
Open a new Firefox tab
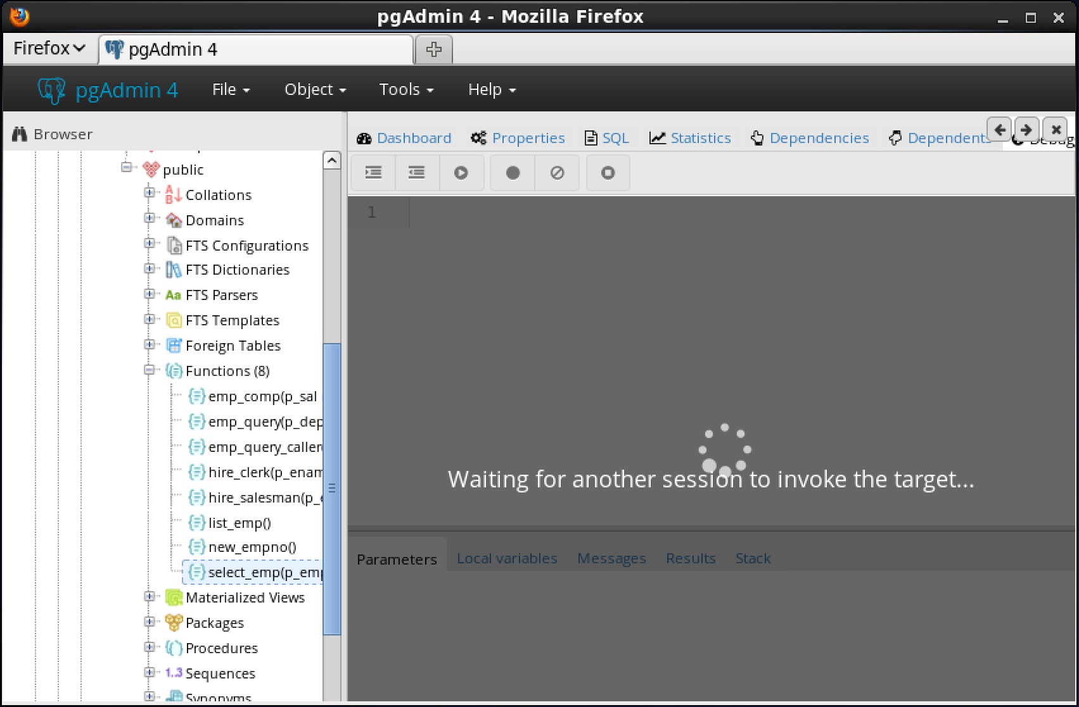pos(433,49)
